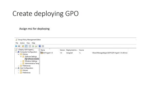This screenshot has width=164, height=92.
Task: Click the Properties toolbar icon
Action: tap(30, 46)
